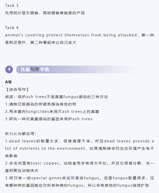The image size is (159, 193).
Task: Click the line starting lot of nutrients
Action: 79,148
